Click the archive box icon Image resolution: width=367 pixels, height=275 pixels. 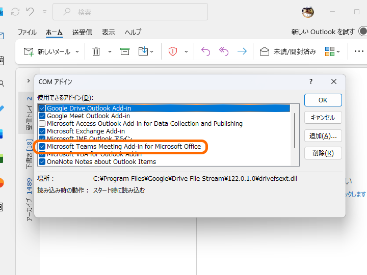pos(125,51)
